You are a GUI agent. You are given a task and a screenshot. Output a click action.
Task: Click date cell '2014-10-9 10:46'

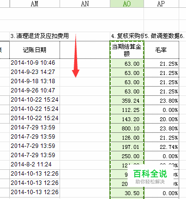click(x=35, y=63)
